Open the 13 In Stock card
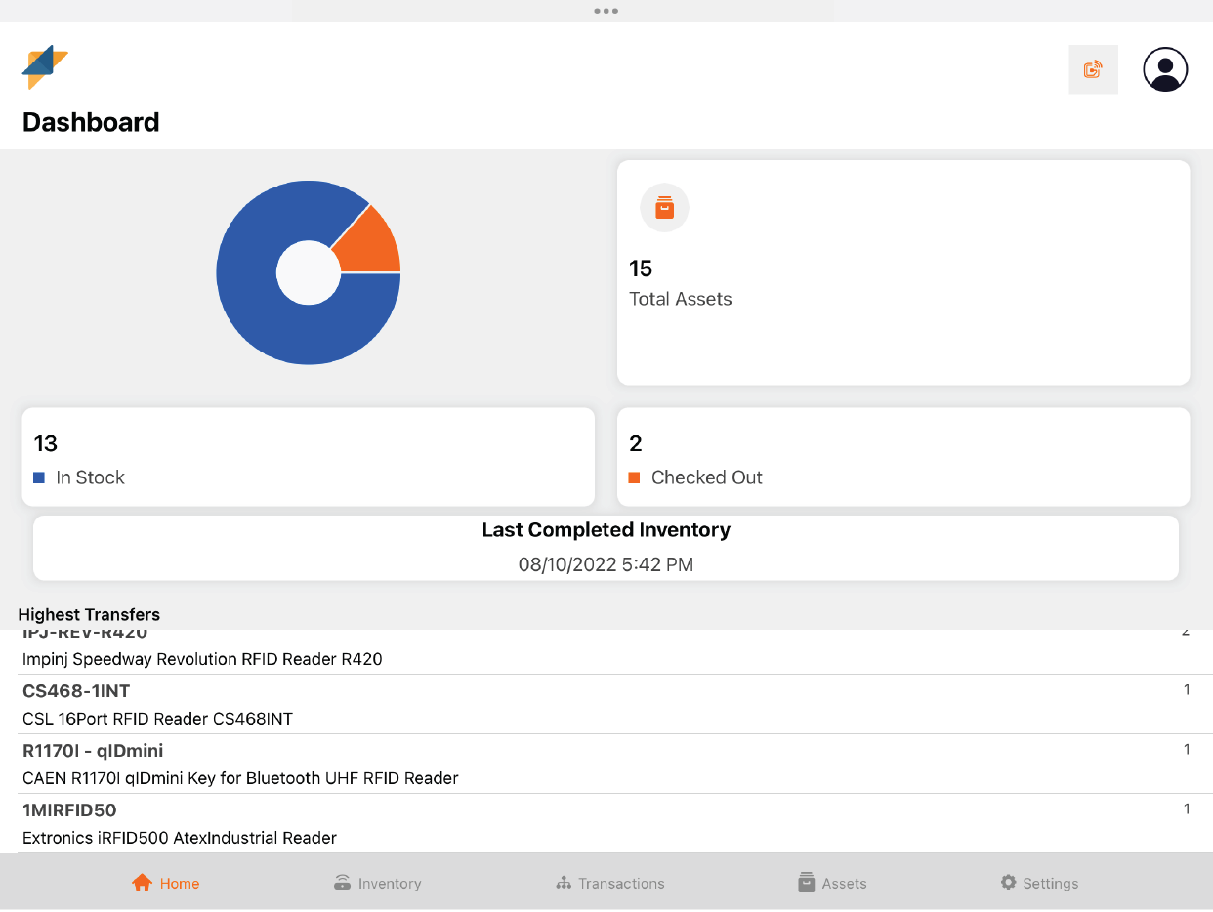 [308, 457]
